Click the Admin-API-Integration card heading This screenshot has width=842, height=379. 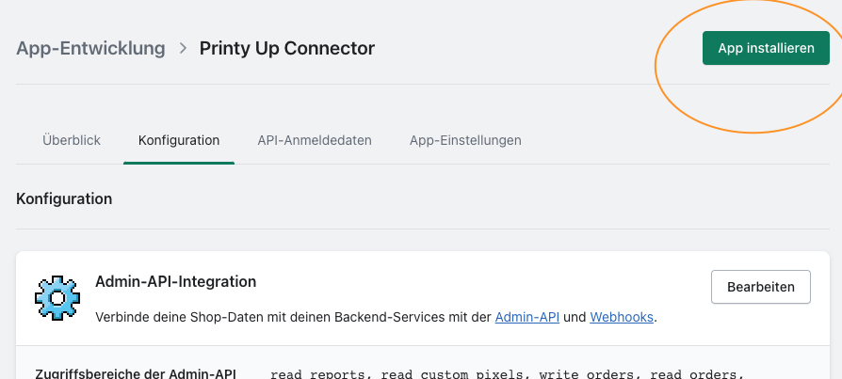[x=176, y=281]
